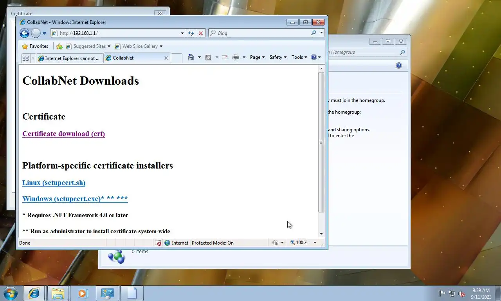501x301 pixels.
Task: Open Web Slice Gallery in favorites bar
Action: click(139, 46)
